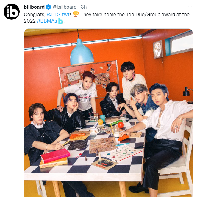Click the teal Billboard hashtag emoji
The height and width of the screenshot is (197, 197).
(60, 21)
